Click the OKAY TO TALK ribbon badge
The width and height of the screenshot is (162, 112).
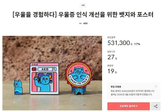[x=78, y=77]
